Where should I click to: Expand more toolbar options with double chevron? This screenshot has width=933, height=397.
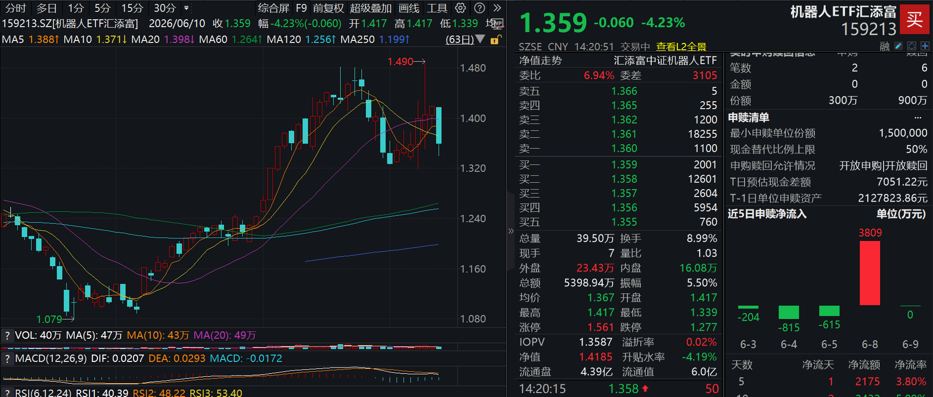497,8
